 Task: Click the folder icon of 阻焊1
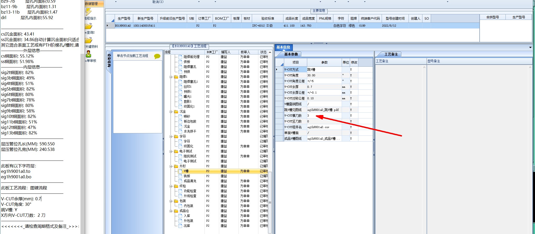pyautogui.click(x=176, y=77)
